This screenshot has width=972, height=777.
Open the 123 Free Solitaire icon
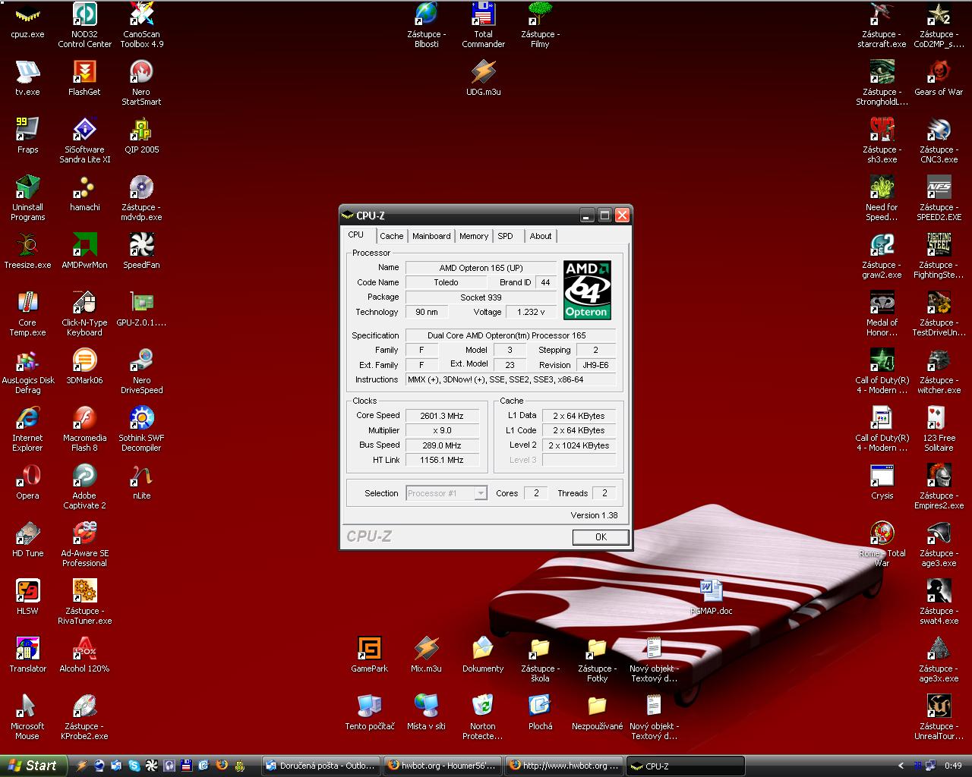[x=939, y=429]
